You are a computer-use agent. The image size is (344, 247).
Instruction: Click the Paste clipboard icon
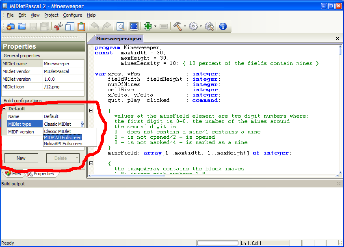pos(82,26)
